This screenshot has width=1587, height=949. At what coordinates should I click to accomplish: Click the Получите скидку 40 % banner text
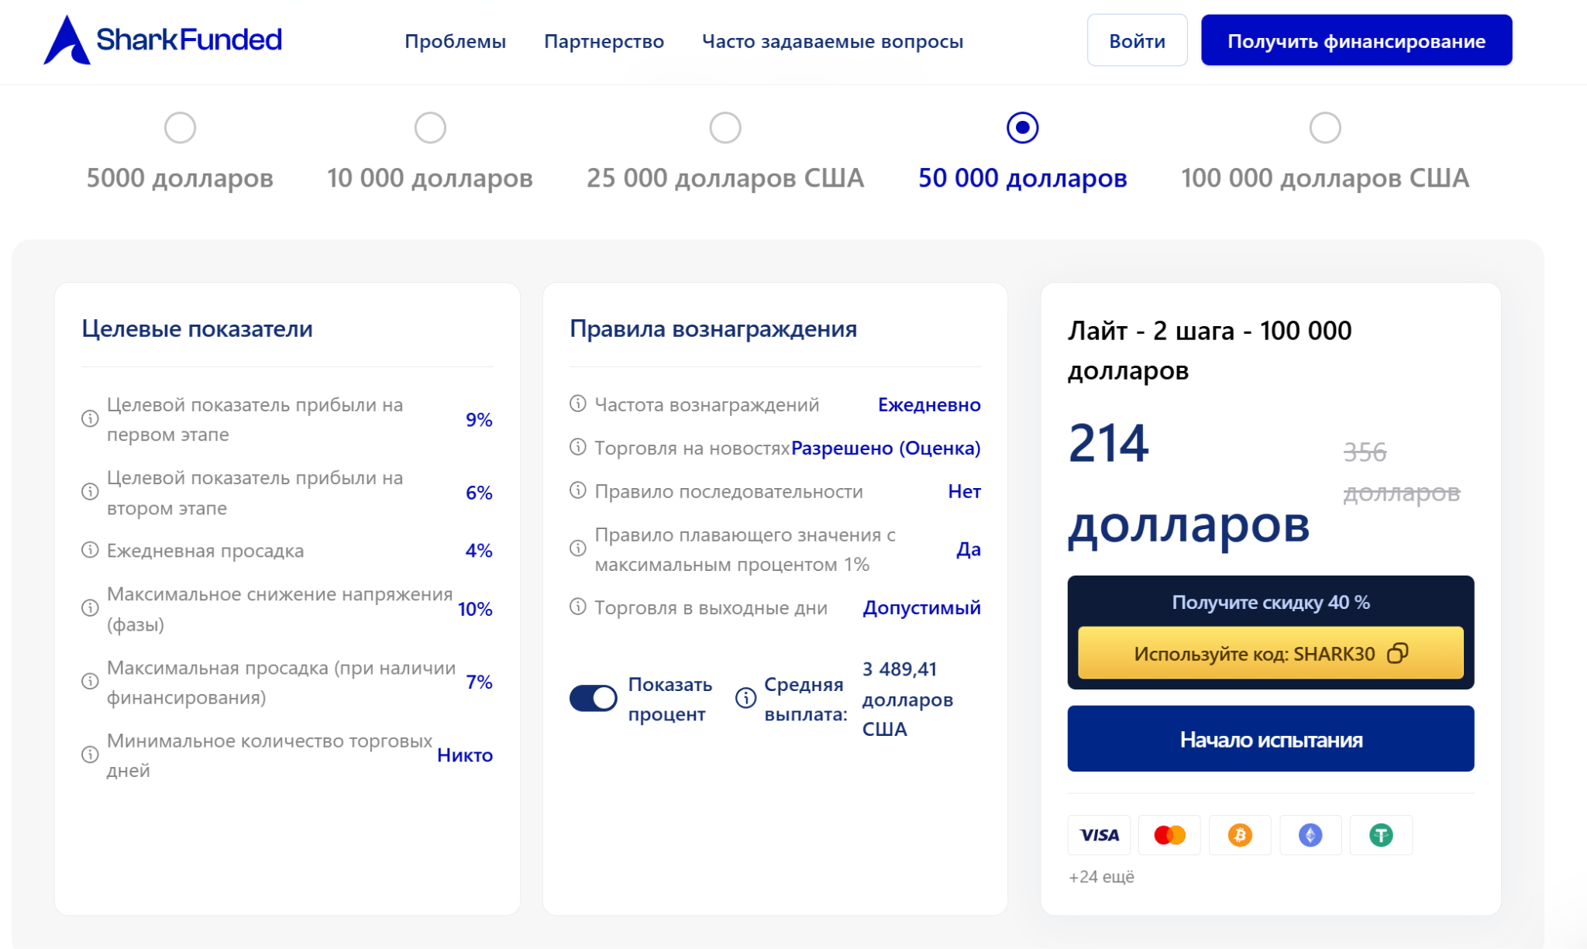pyautogui.click(x=1271, y=602)
